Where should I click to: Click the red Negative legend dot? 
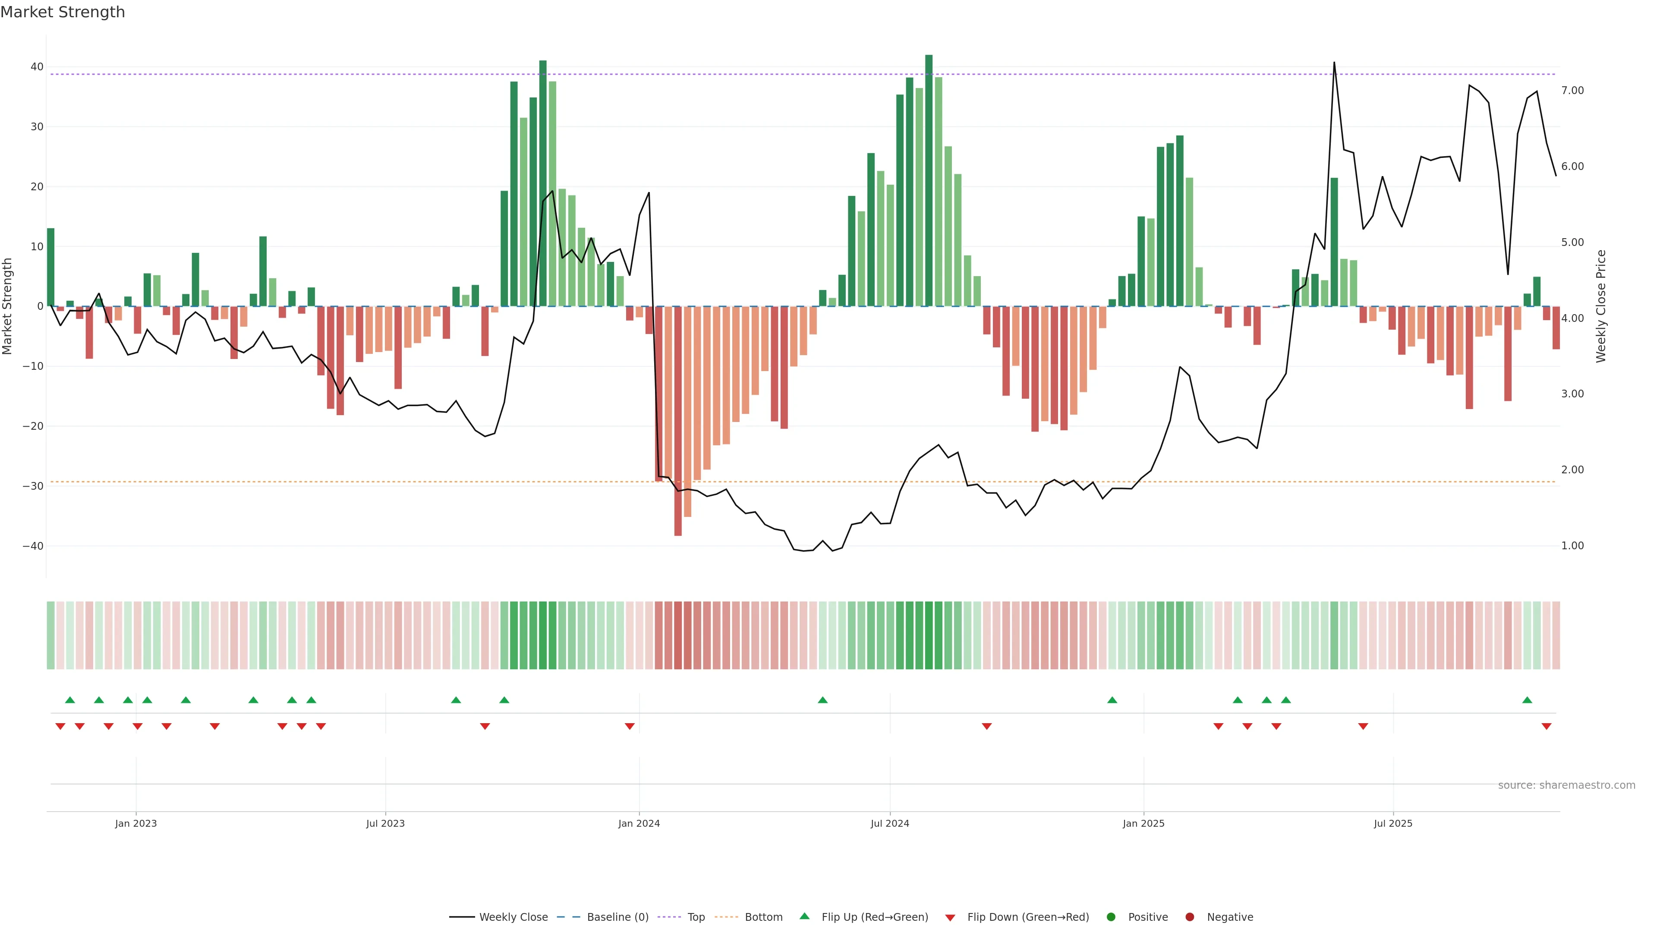click(x=1189, y=917)
